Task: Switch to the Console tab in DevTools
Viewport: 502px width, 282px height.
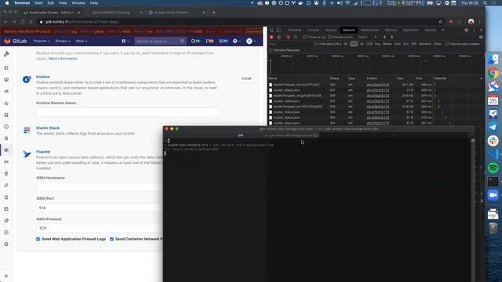Action: pos(313,30)
